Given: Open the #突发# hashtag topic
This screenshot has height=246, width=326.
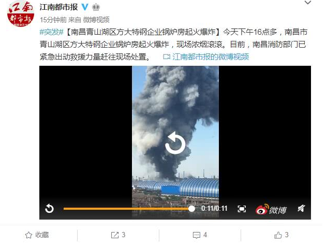Looking at the screenshot, I should tap(51, 32).
